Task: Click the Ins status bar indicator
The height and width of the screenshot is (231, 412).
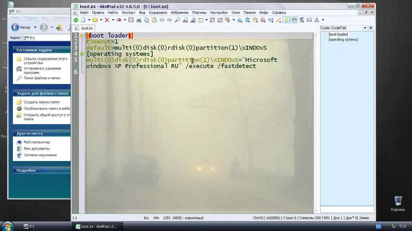Action: pos(146,218)
